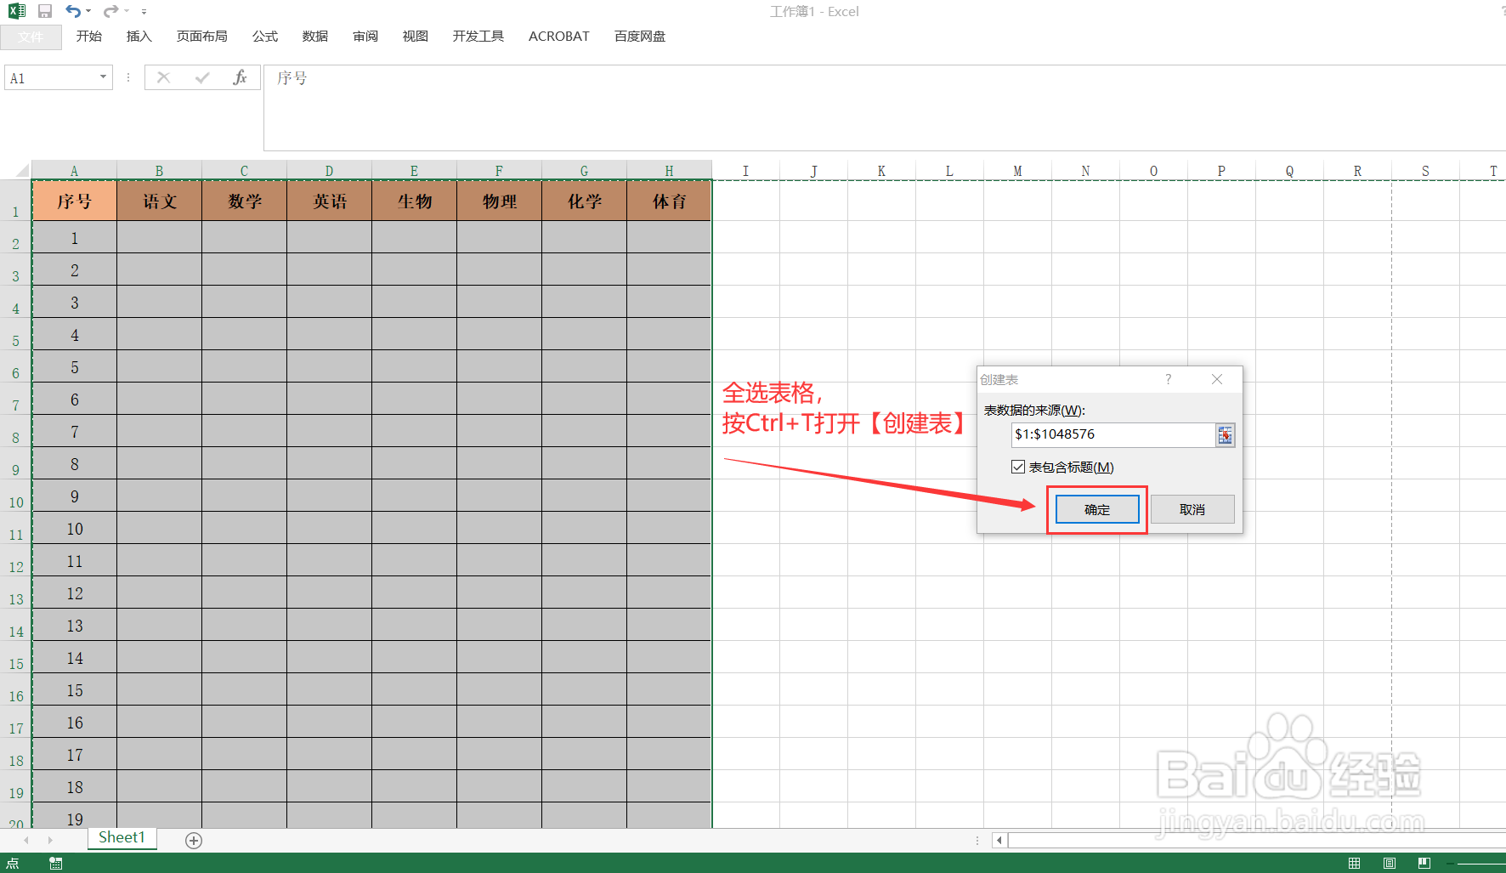The height and width of the screenshot is (873, 1506).
Task: Select the cell containing number 5
Action: (74, 366)
